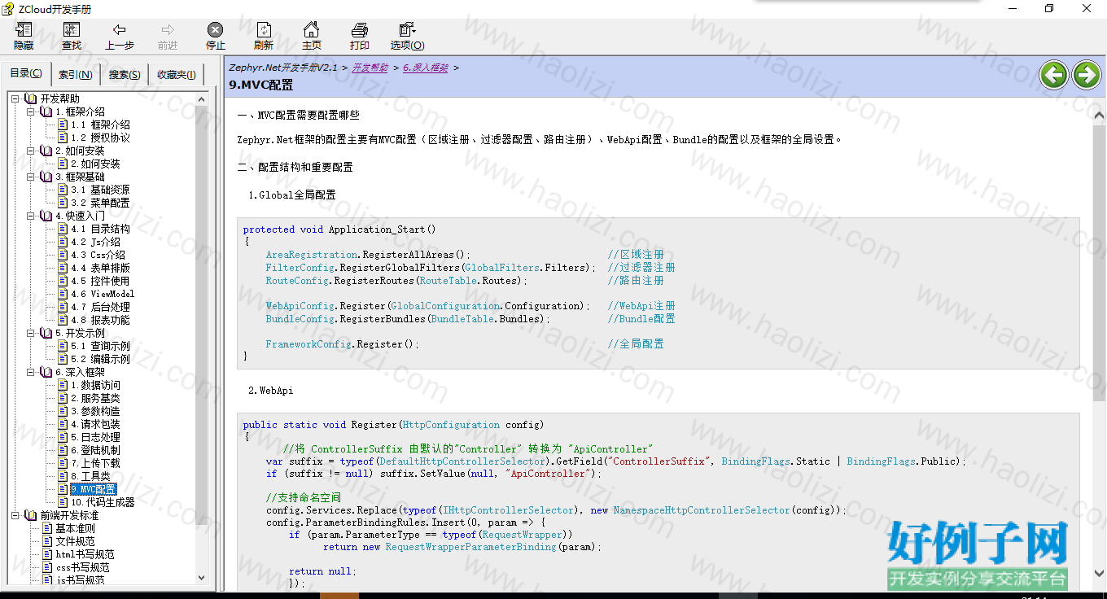Switch to the 索引(N) tab
The image size is (1107, 599).
[x=76, y=74]
